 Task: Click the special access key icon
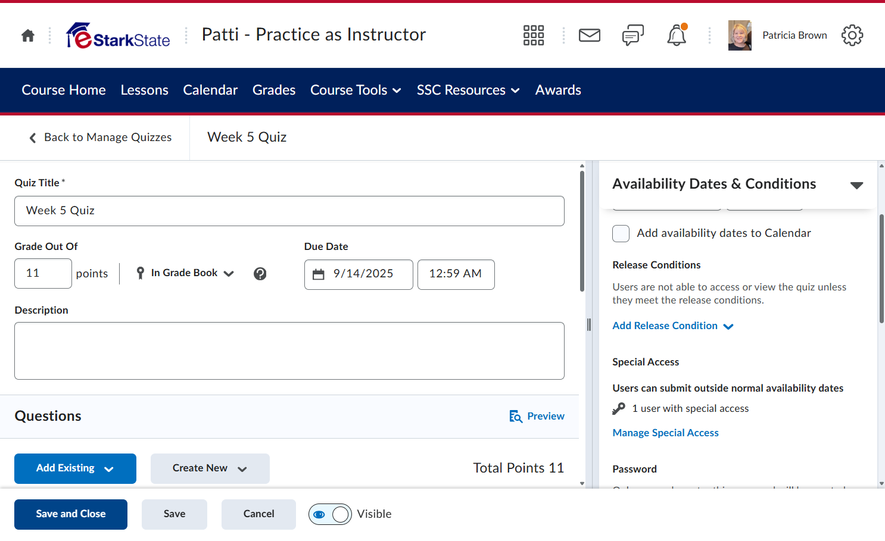tap(619, 409)
